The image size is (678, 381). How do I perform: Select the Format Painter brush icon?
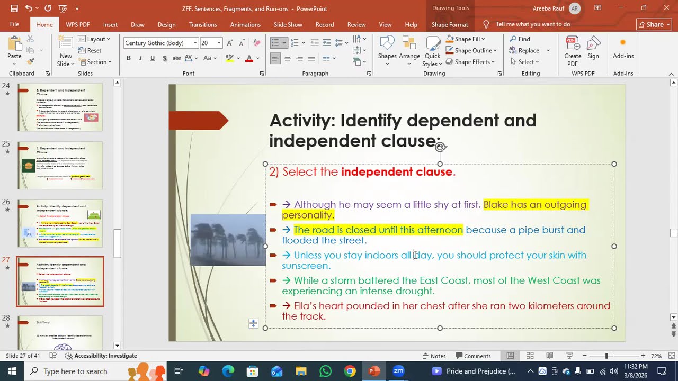[30, 62]
